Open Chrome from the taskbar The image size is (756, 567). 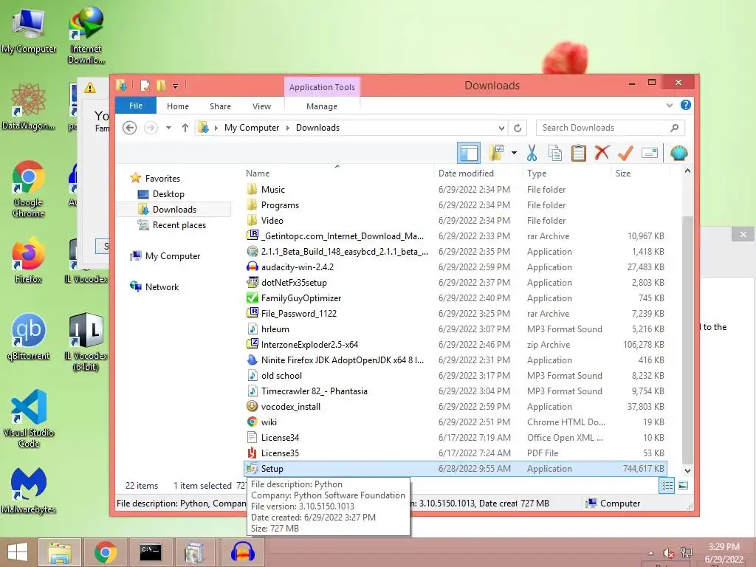[105, 552]
